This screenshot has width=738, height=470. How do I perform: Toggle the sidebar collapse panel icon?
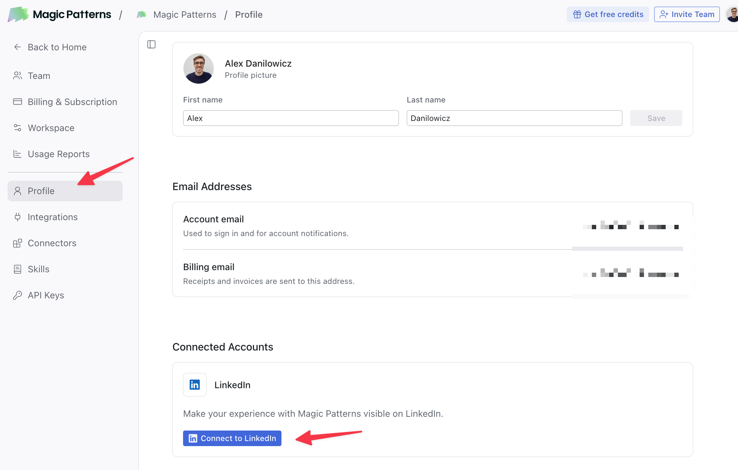pyautogui.click(x=151, y=45)
